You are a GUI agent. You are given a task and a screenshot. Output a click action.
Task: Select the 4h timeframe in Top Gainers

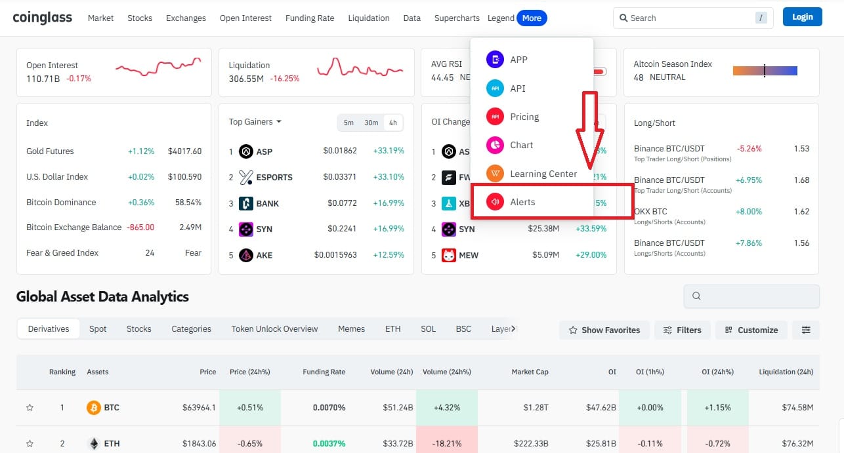[x=393, y=123]
